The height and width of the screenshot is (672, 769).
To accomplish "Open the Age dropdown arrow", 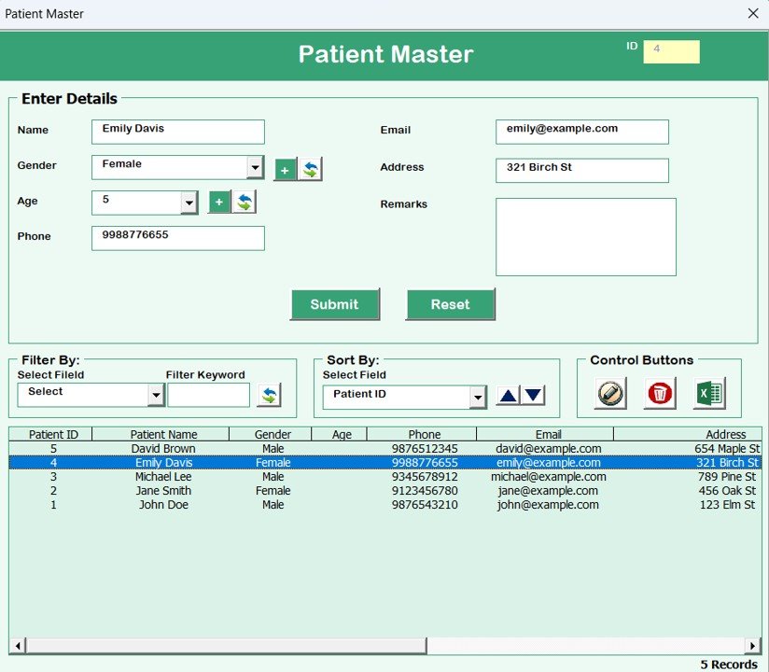I will 189,203.
